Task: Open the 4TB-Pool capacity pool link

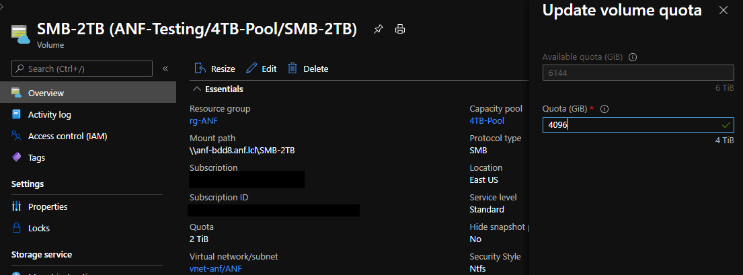Action: 487,121
